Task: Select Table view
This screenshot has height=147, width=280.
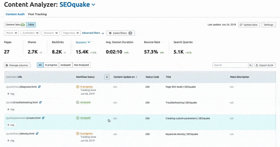Action: point(31,25)
